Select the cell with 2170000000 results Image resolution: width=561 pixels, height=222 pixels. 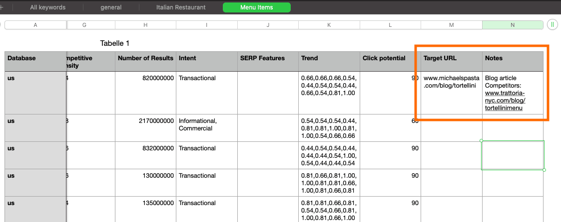(x=145, y=121)
